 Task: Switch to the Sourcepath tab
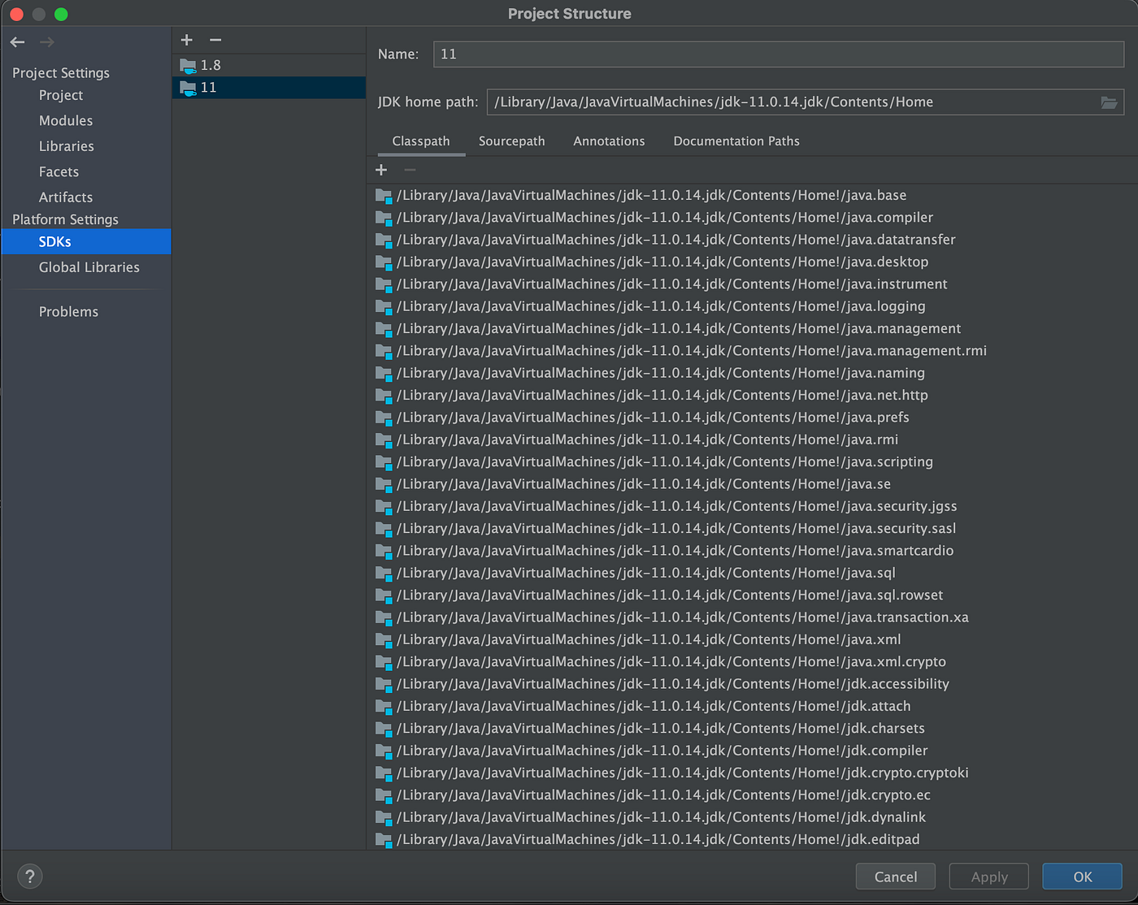tap(512, 141)
